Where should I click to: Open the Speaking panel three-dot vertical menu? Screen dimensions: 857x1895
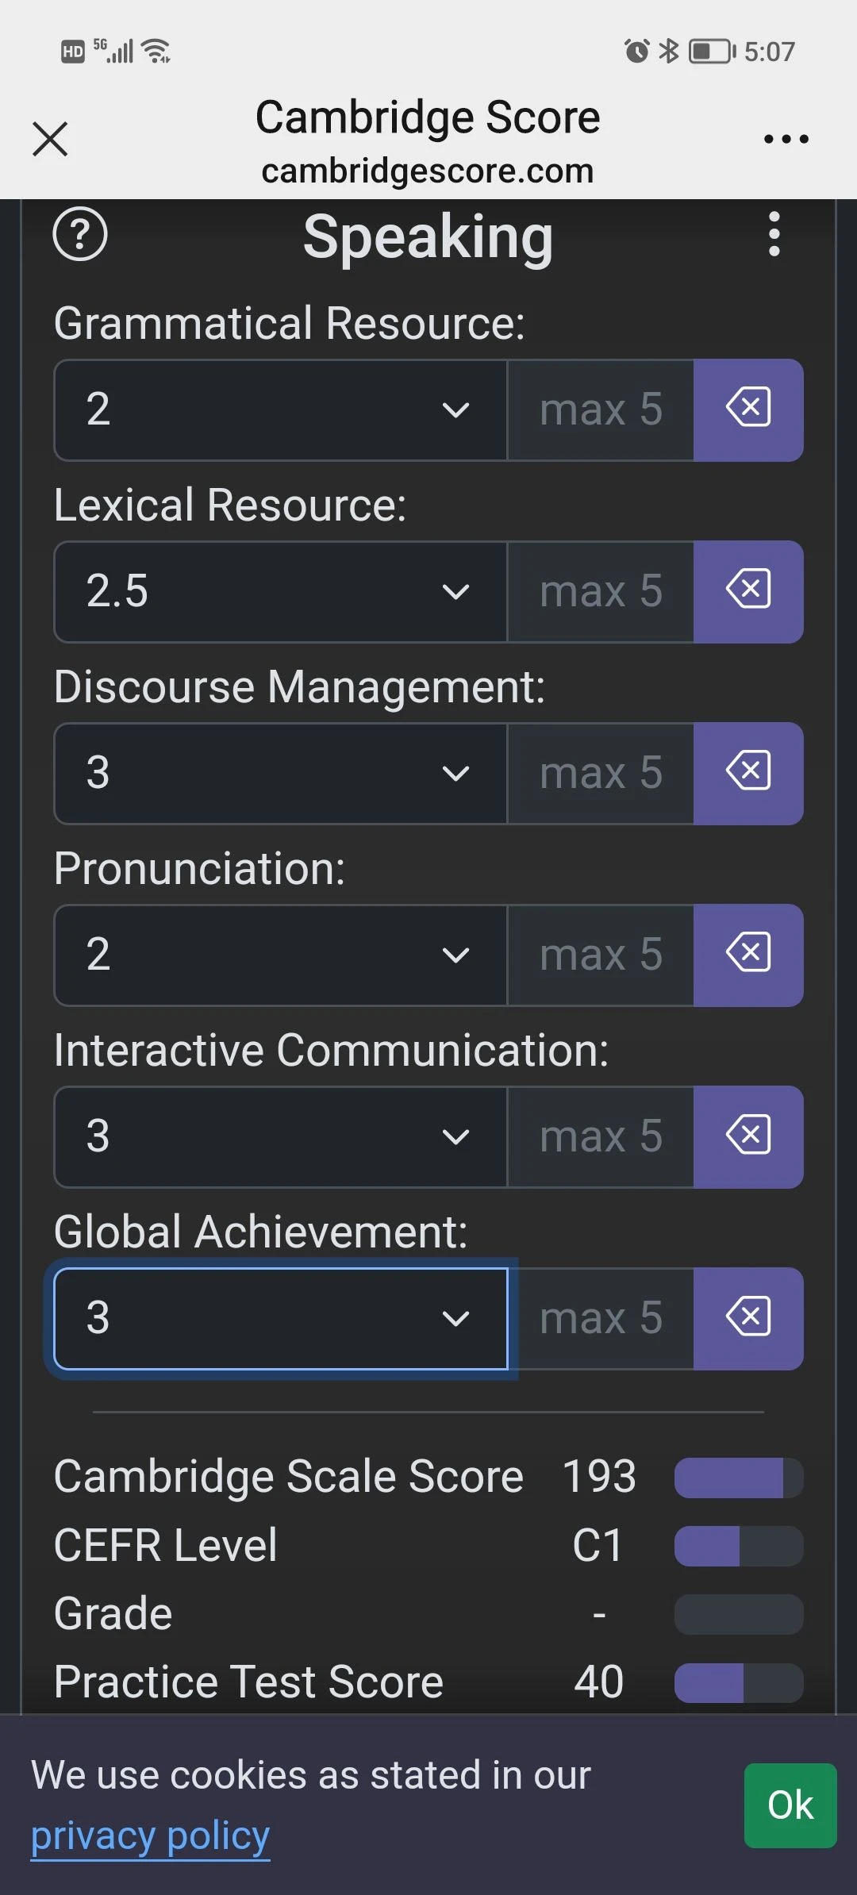coord(774,234)
